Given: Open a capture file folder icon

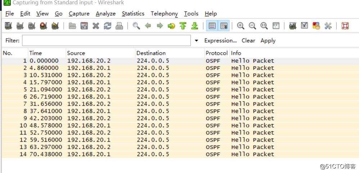Looking at the screenshot, I should tap(72, 26).
